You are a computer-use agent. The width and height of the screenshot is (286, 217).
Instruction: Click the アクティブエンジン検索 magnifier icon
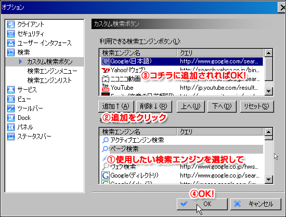pyautogui.click(x=105, y=140)
